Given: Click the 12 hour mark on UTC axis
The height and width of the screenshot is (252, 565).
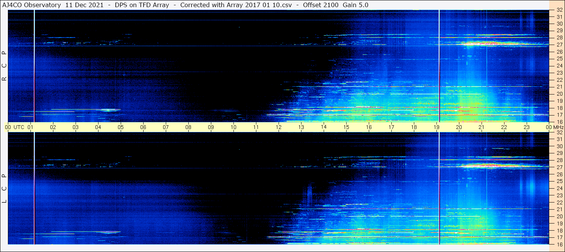Looking at the screenshot, I should click(x=279, y=127).
